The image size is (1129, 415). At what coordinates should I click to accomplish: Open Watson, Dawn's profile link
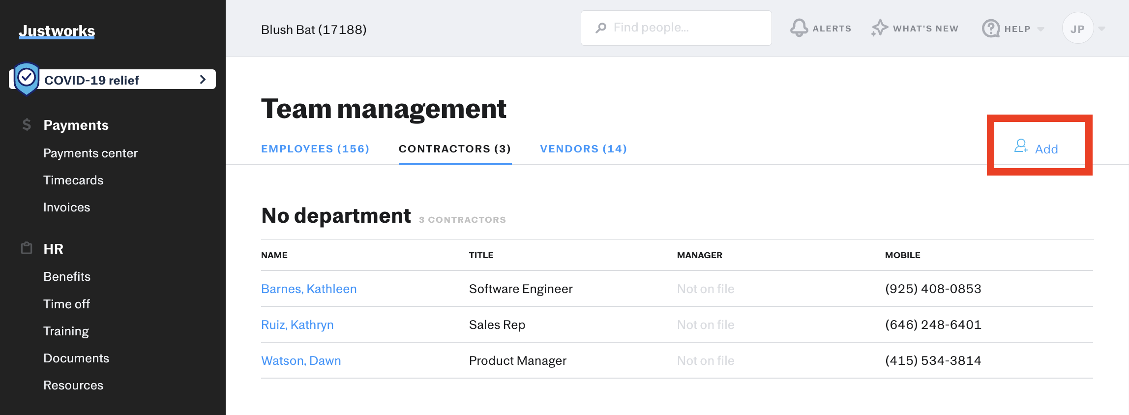(301, 360)
